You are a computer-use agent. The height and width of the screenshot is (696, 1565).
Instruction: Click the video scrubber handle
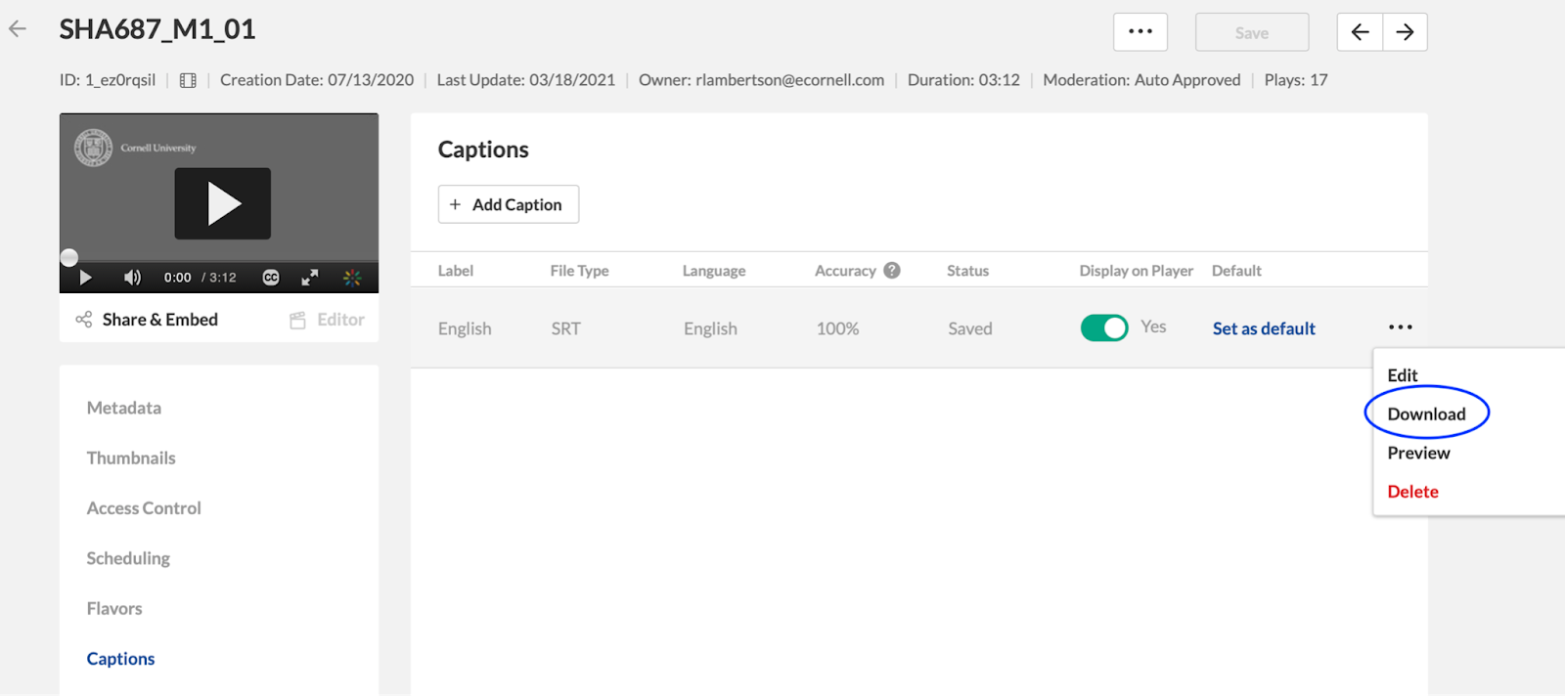coord(68,258)
